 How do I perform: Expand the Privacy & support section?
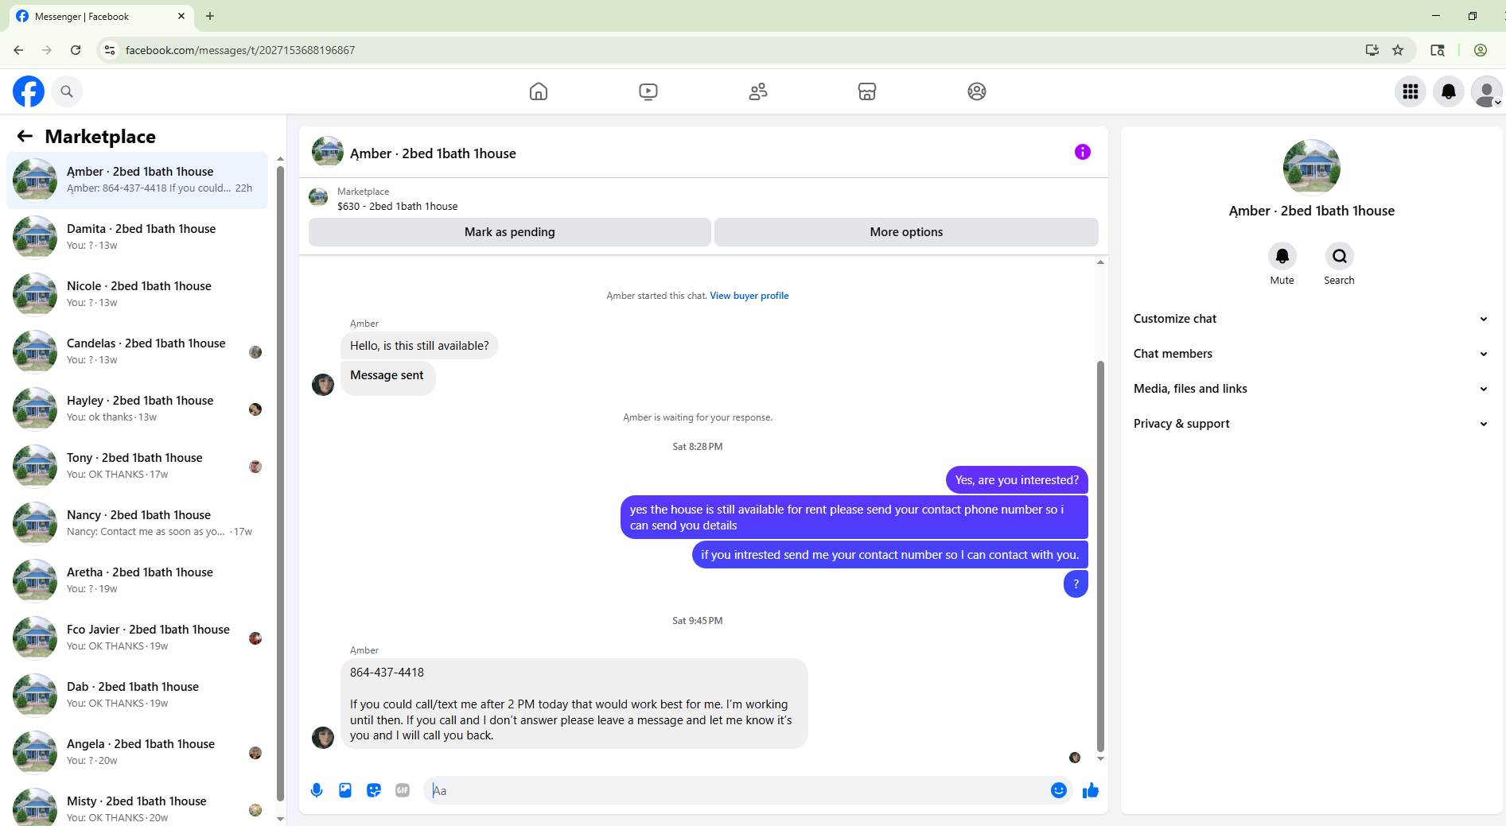pyautogui.click(x=1311, y=424)
